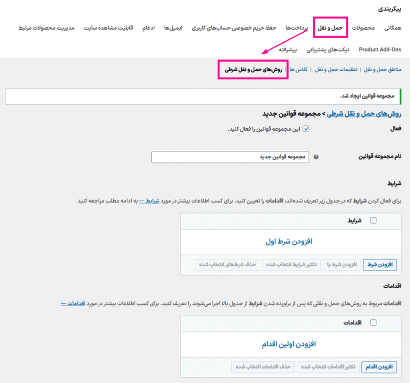Select روش‌های حمل و نقل شرطی sub-section

[253, 70]
